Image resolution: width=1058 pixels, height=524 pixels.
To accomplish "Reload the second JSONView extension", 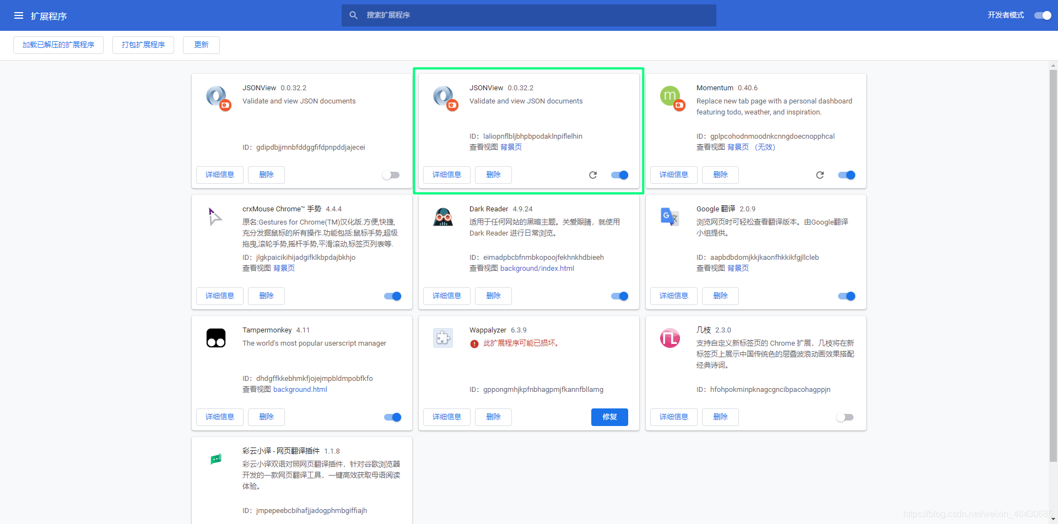I will click(x=593, y=175).
